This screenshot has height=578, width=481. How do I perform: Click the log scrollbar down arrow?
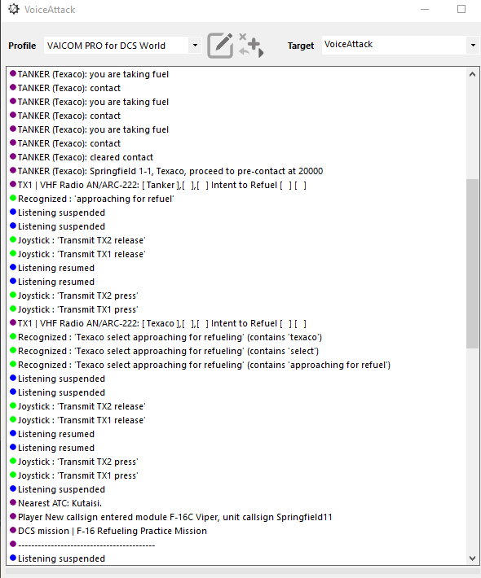472,558
